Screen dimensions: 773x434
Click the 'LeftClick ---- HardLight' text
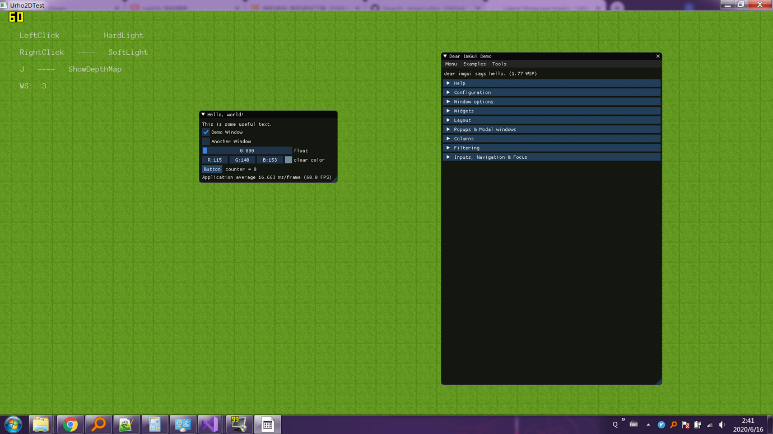click(81, 35)
